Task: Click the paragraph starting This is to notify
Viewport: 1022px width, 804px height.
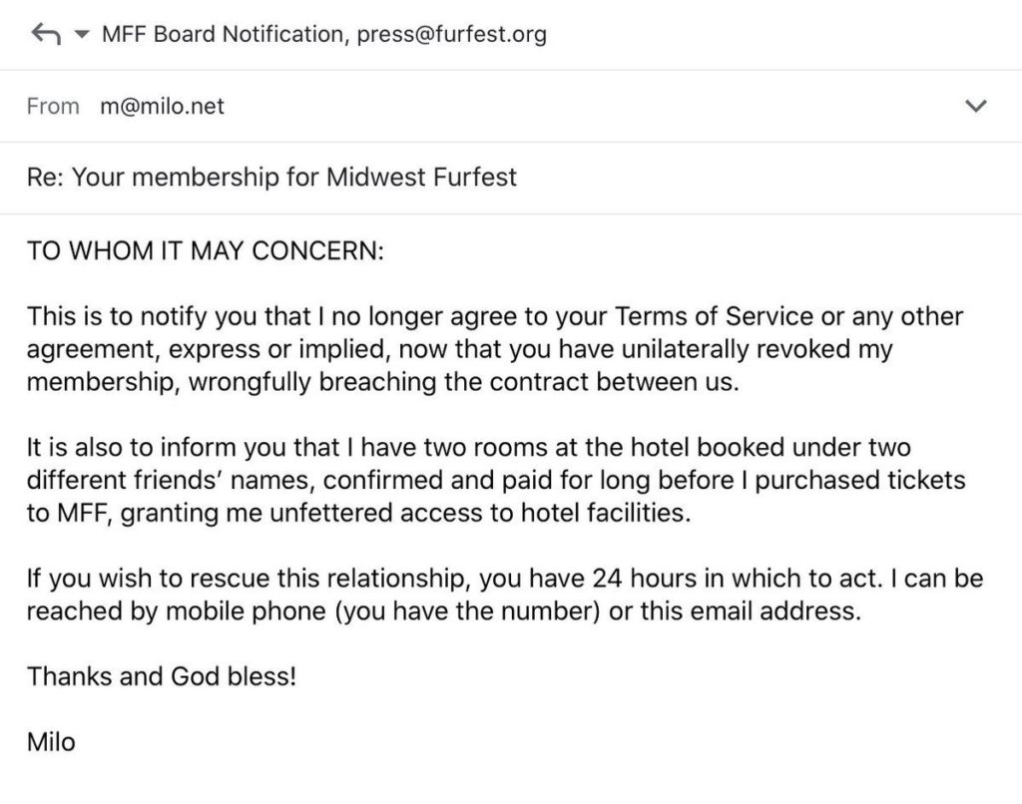Action: [x=495, y=348]
